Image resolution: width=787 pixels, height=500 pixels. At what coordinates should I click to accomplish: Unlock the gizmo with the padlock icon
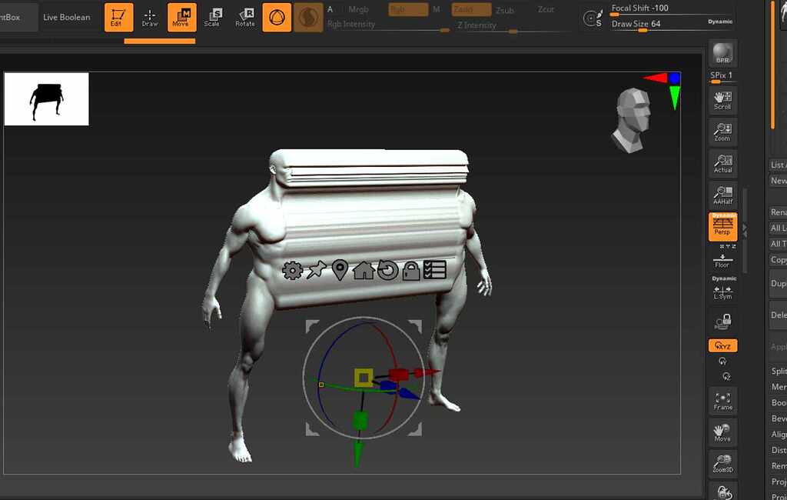(x=412, y=269)
